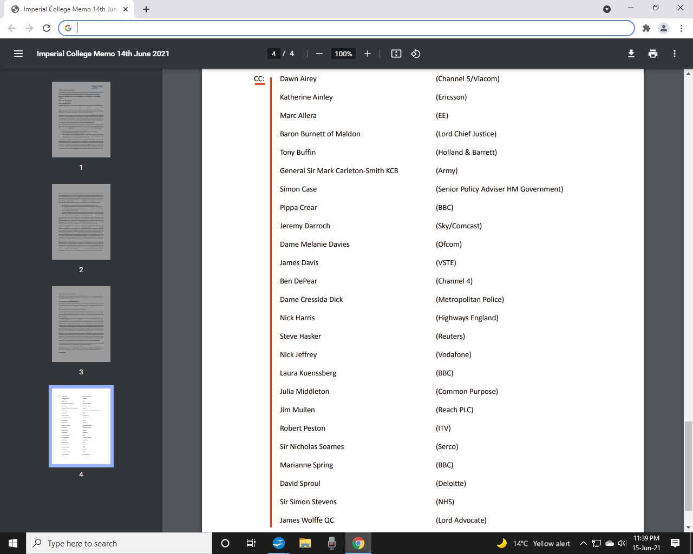The image size is (693, 554).
Task: Open the PDF viewer more actions menu
Action: 675,54
